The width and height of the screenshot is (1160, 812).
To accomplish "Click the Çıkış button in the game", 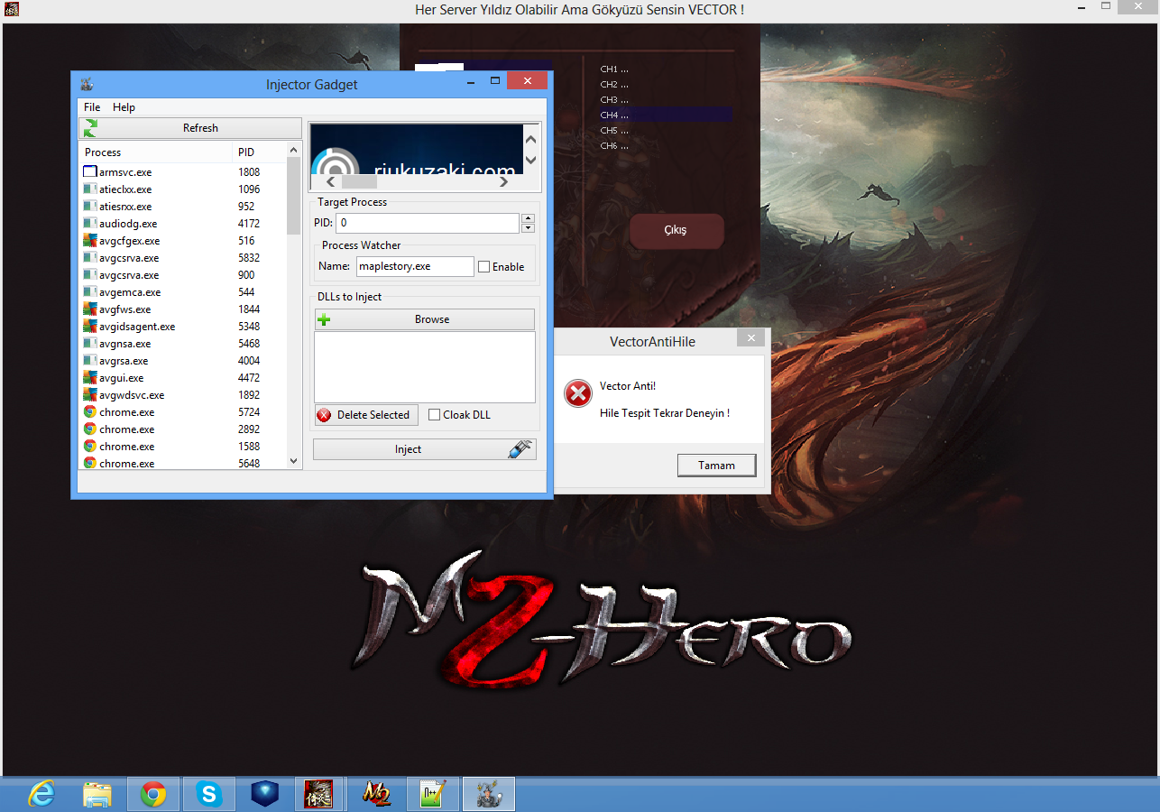I will (x=677, y=231).
